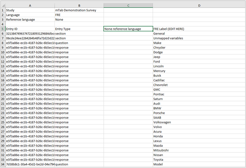
Task: Click the 'Saturn' cell
Action: [x=199, y=99]
